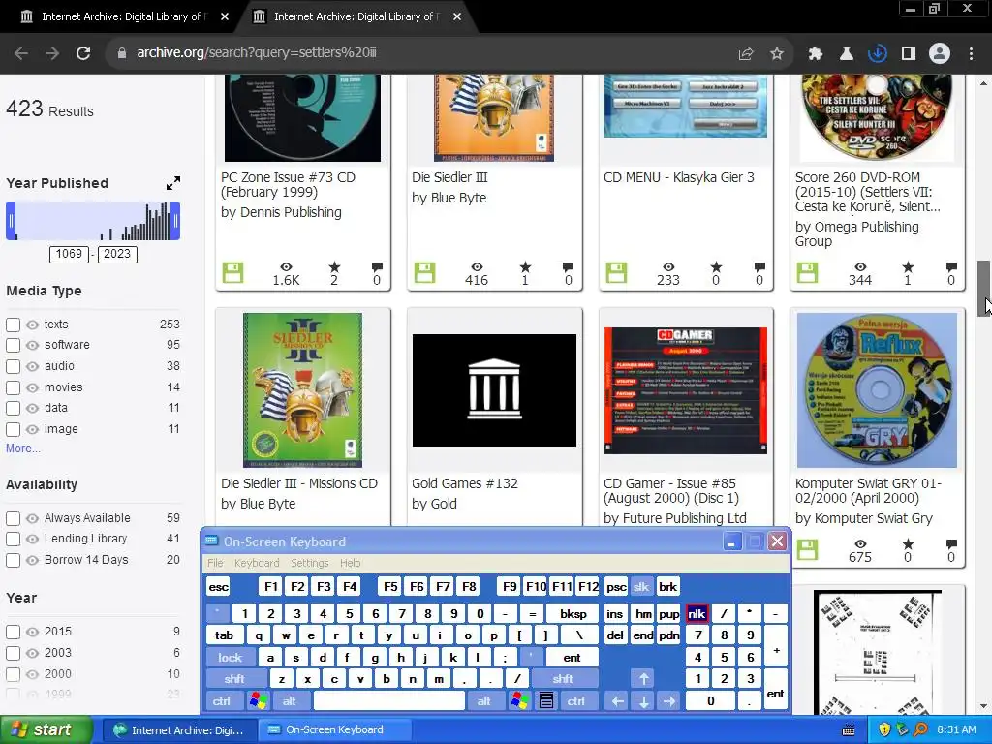The image size is (992, 744).
Task: Click keyboard icon in system tray
Action: (849, 730)
